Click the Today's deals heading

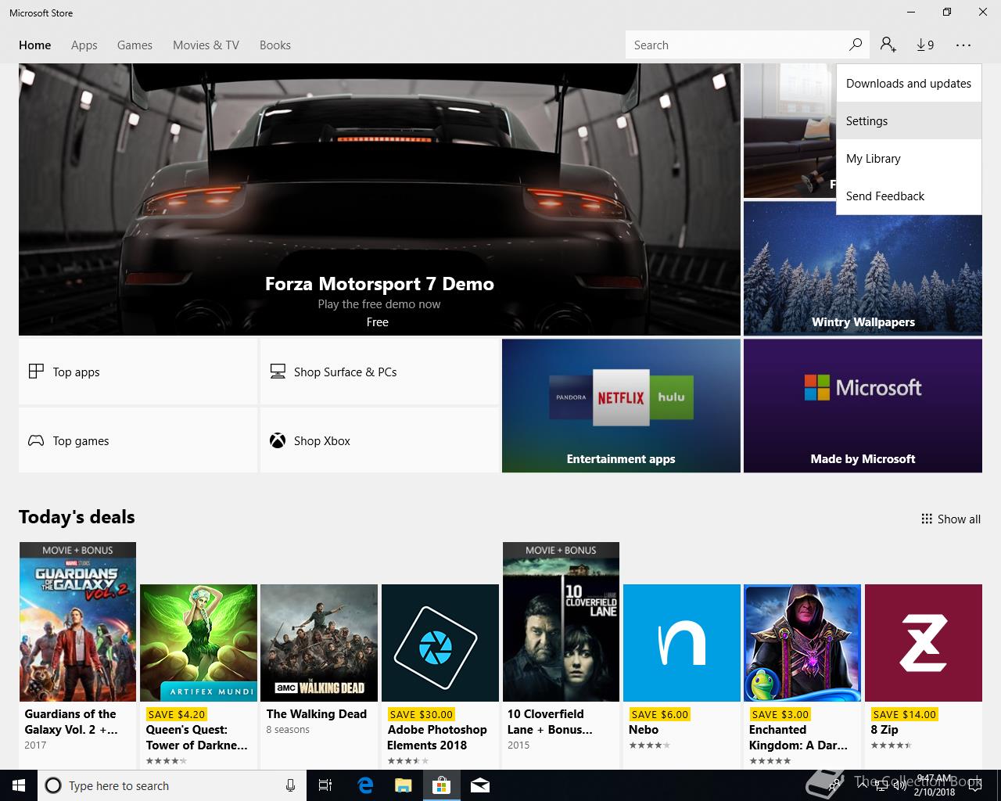coord(77,517)
